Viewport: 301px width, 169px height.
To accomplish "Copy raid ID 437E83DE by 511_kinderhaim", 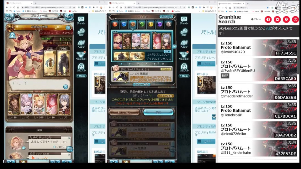I will (258, 148).
